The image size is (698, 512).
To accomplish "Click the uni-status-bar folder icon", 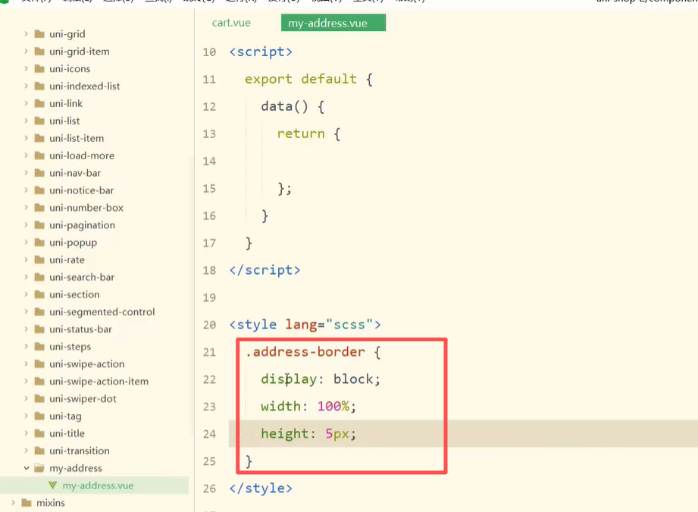I will tap(39, 329).
